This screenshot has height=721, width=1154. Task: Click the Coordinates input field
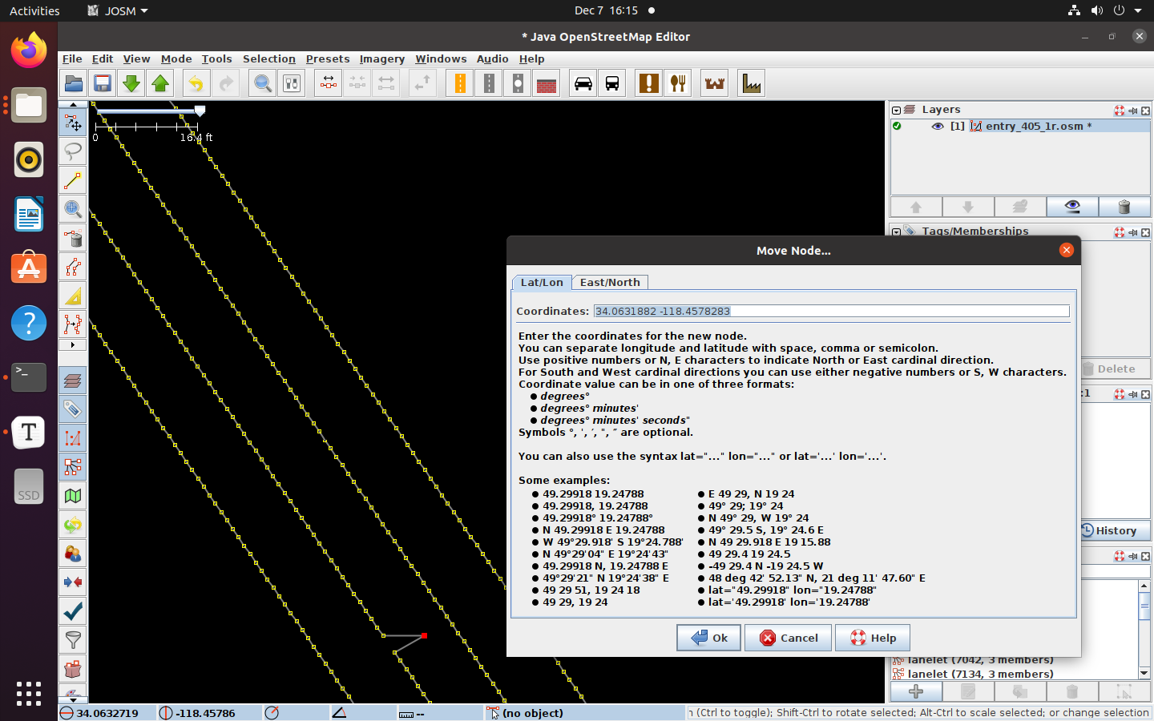pos(831,311)
